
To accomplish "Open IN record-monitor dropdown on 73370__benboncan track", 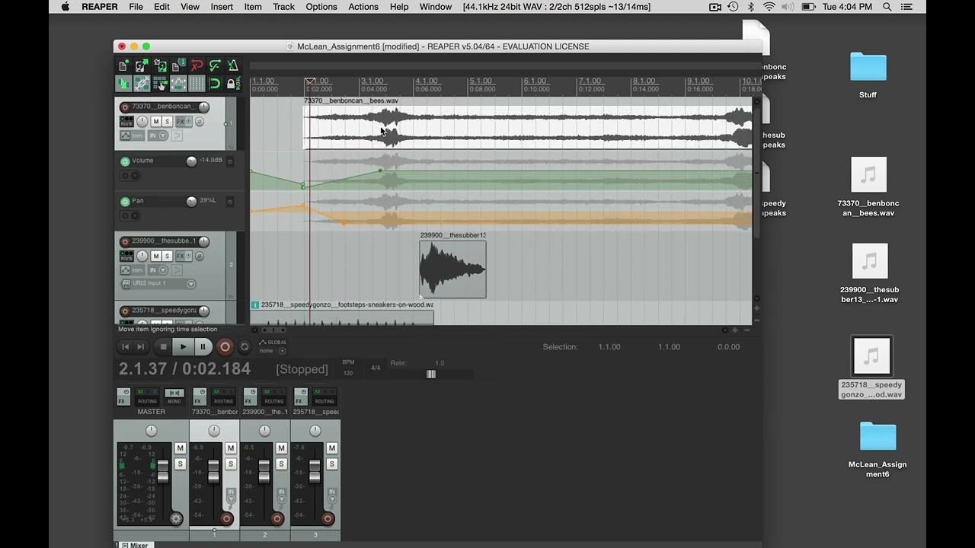I will click(x=158, y=136).
